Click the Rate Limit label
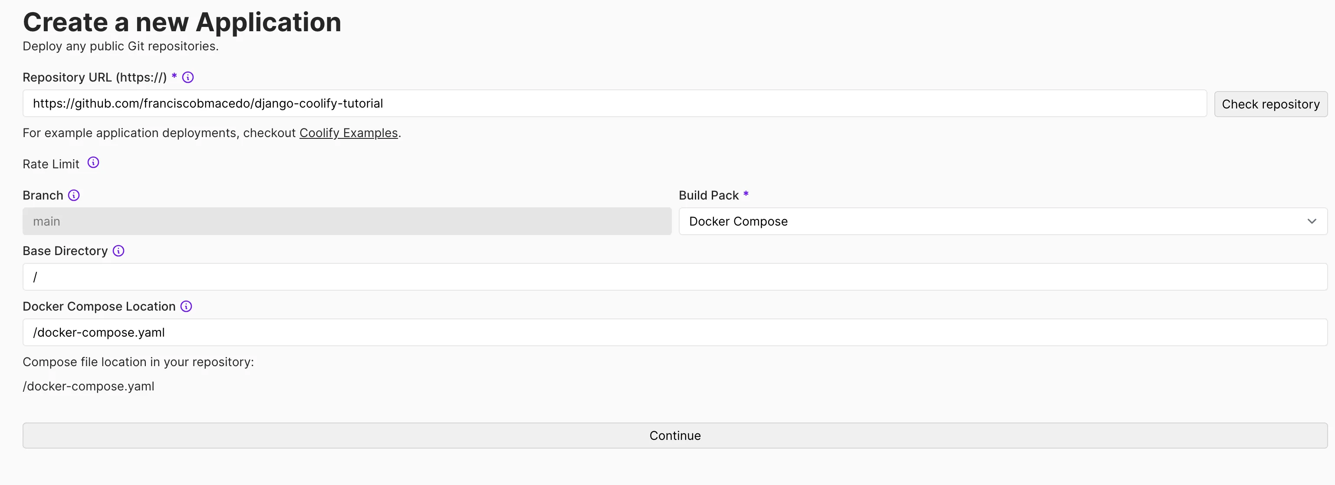This screenshot has width=1335, height=485. click(50, 163)
